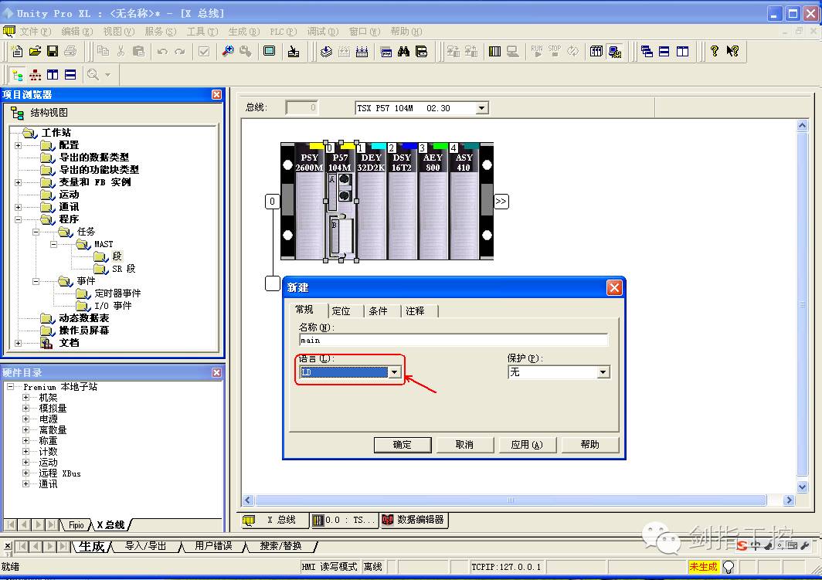
Task: Expand 机架 in hardware catalog
Action: 25,397
